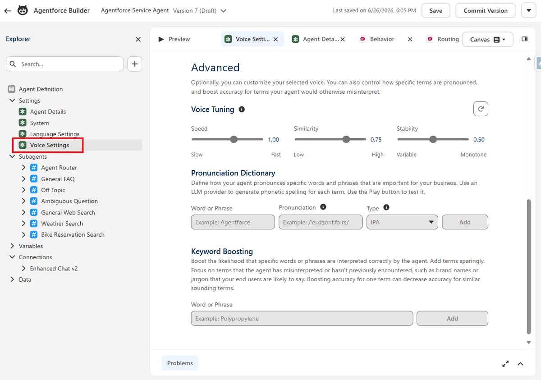This screenshot has height=380, width=541.
Task: Open the Problems panel
Action: pyautogui.click(x=180, y=363)
